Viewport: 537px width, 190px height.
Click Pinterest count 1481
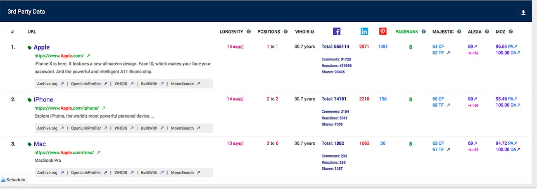(383, 47)
